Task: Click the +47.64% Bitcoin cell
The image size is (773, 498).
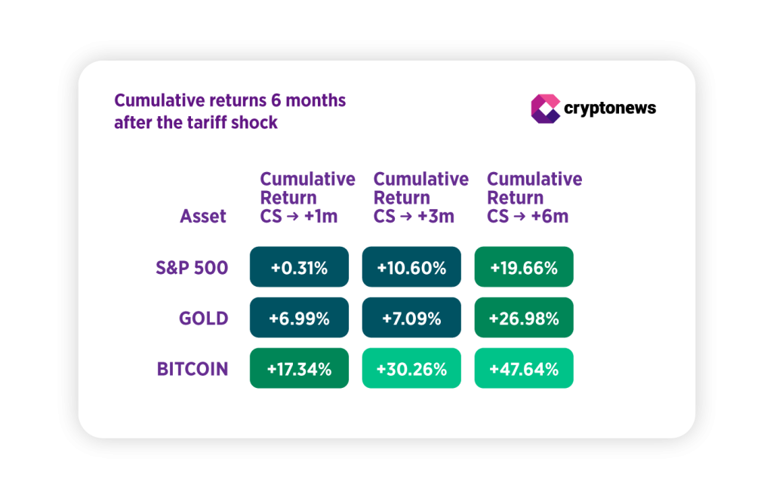Action: [x=524, y=368]
